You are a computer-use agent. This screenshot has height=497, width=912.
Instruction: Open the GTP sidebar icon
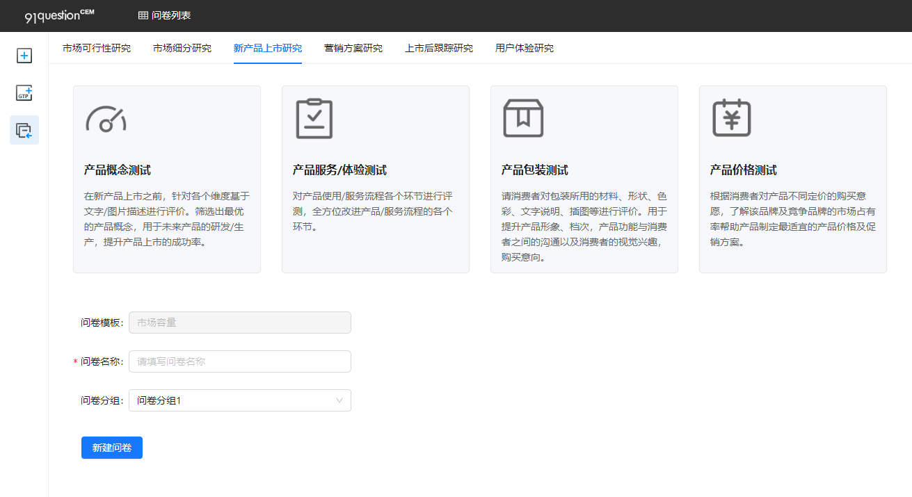pos(24,92)
